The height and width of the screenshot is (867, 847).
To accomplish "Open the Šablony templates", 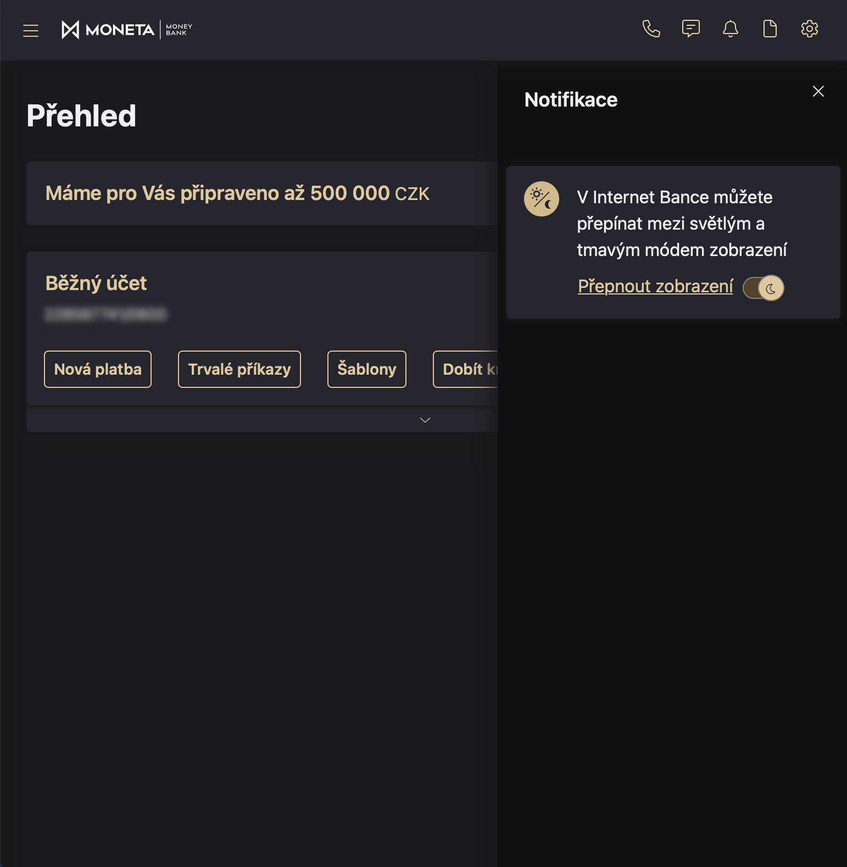I will click(x=367, y=369).
